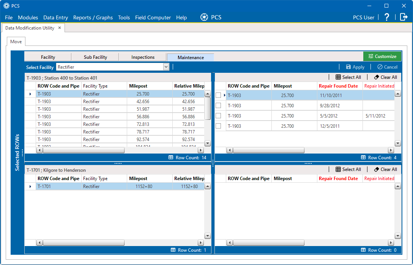Check the 9/28/2012 repair row checkbox
This screenshot has width=413, height=265.
point(218,105)
